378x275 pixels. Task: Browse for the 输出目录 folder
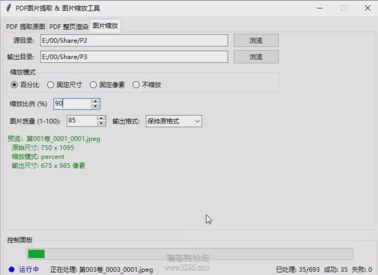256,57
